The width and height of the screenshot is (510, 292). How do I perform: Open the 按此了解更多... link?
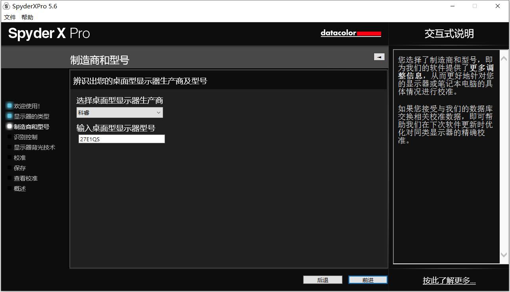[449, 280]
